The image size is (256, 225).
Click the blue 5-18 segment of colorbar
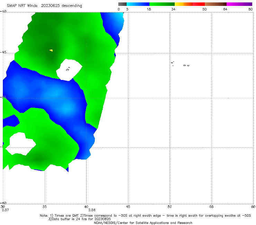138,4
